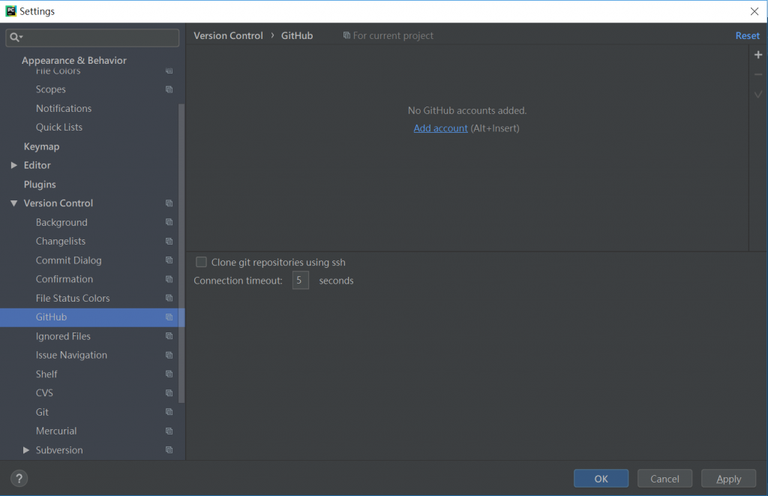Click the project-level icon next to Scopes

[169, 89]
